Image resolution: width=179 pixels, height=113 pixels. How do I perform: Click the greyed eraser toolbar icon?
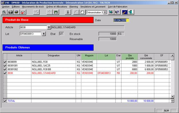pos(76,12)
